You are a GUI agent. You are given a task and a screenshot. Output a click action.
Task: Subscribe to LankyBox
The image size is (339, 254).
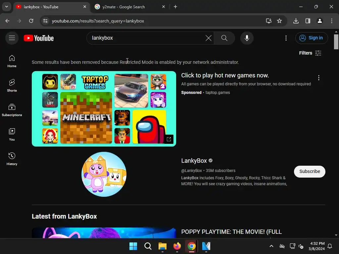(310, 172)
